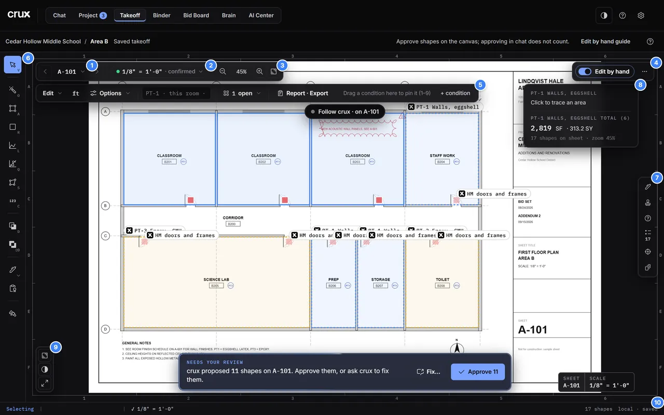The image size is (664, 415).
Task: Toggle contrast icon in bottom-left panel
Action: 45,369
